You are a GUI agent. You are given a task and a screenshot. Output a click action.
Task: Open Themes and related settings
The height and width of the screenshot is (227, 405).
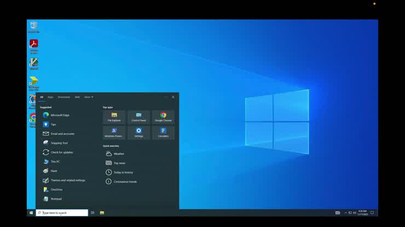click(x=68, y=180)
